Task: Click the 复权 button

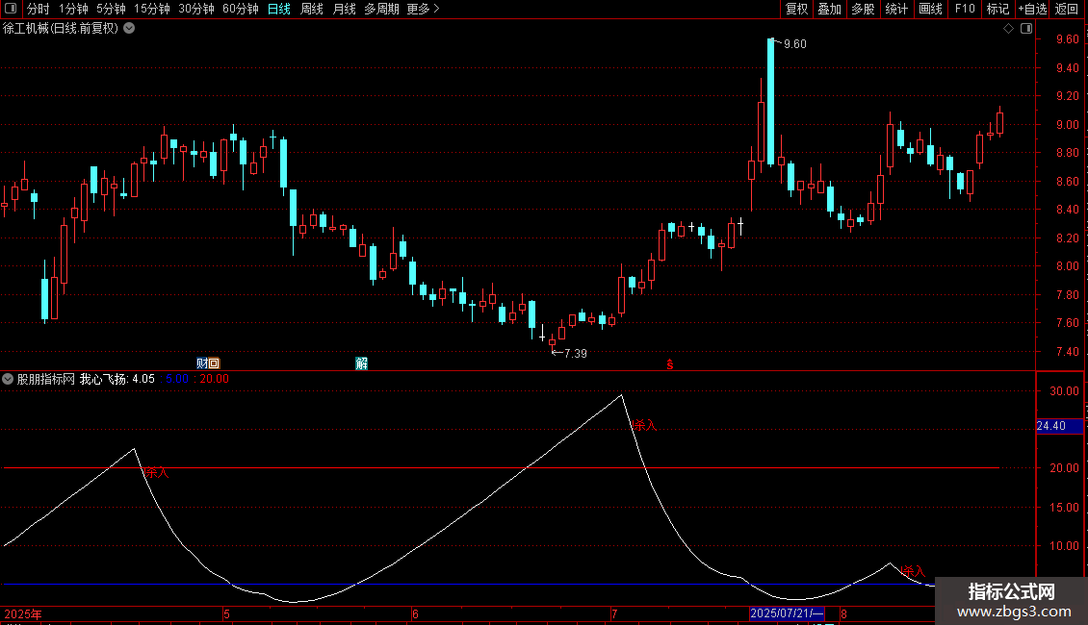Action: (x=796, y=9)
